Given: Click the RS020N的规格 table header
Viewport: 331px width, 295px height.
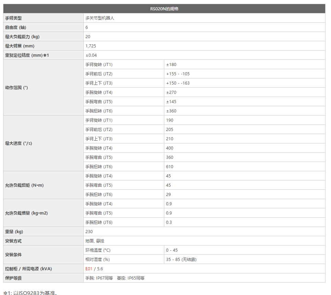Looking at the screenshot, I should click(164, 9).
